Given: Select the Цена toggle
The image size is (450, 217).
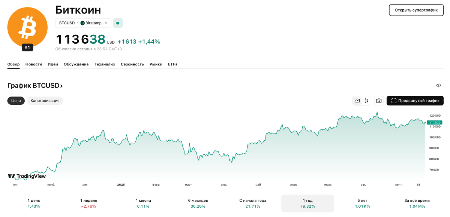Looking at the screenshot, I should click(x=16, y=101).
